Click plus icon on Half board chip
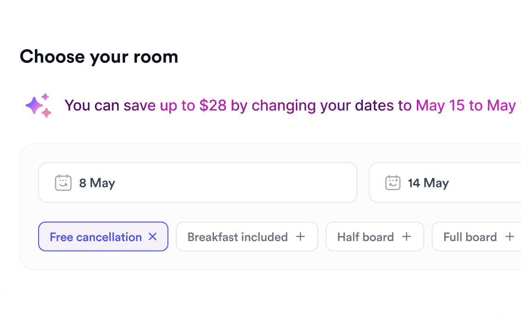The height and width of the screenshot is (316, 521). point(407,237)
